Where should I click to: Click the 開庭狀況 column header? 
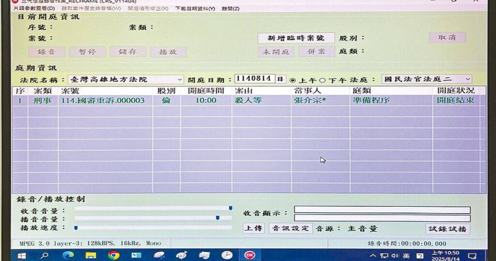(456, 91)
